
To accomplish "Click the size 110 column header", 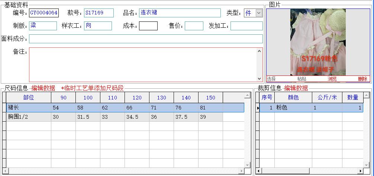I will 113,98.
